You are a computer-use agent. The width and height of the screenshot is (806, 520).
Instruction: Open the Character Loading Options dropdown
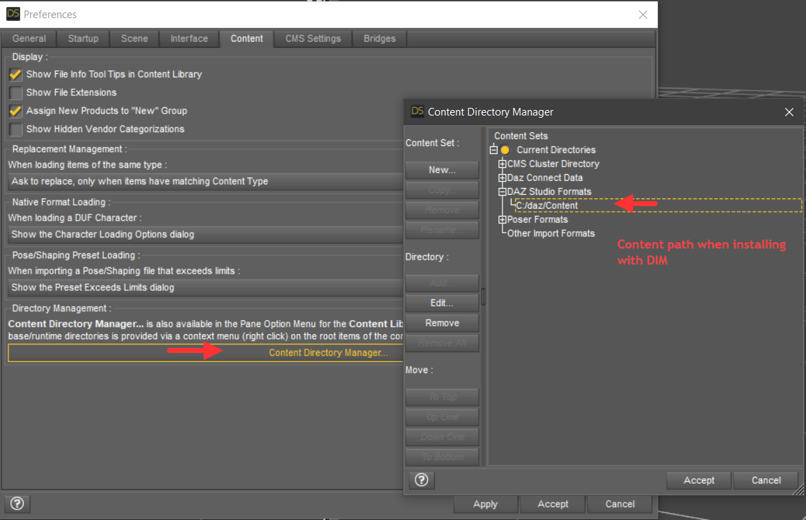click(205, 234)
